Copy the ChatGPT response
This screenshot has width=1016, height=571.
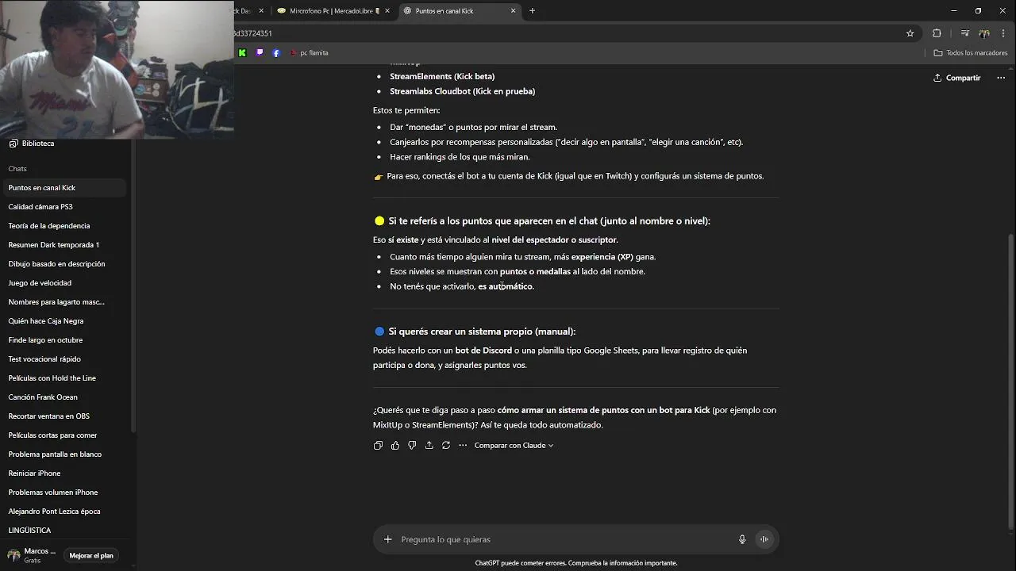coord(378,446)
